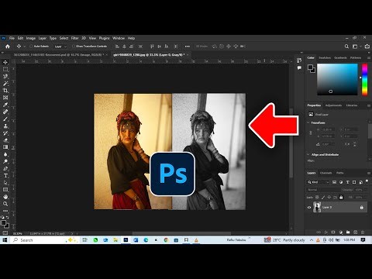Viewport: 372px width, 279px height.
Task: Open the Image menu
Action: pyautogui.click(x=31, y=38)
